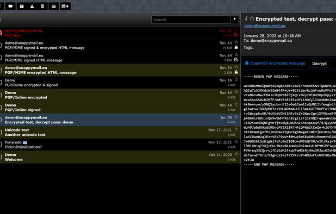This screenshot has height=214, width=336.
Task: Click the January 28, 2022 date text
Action: (x=272, y=36)
